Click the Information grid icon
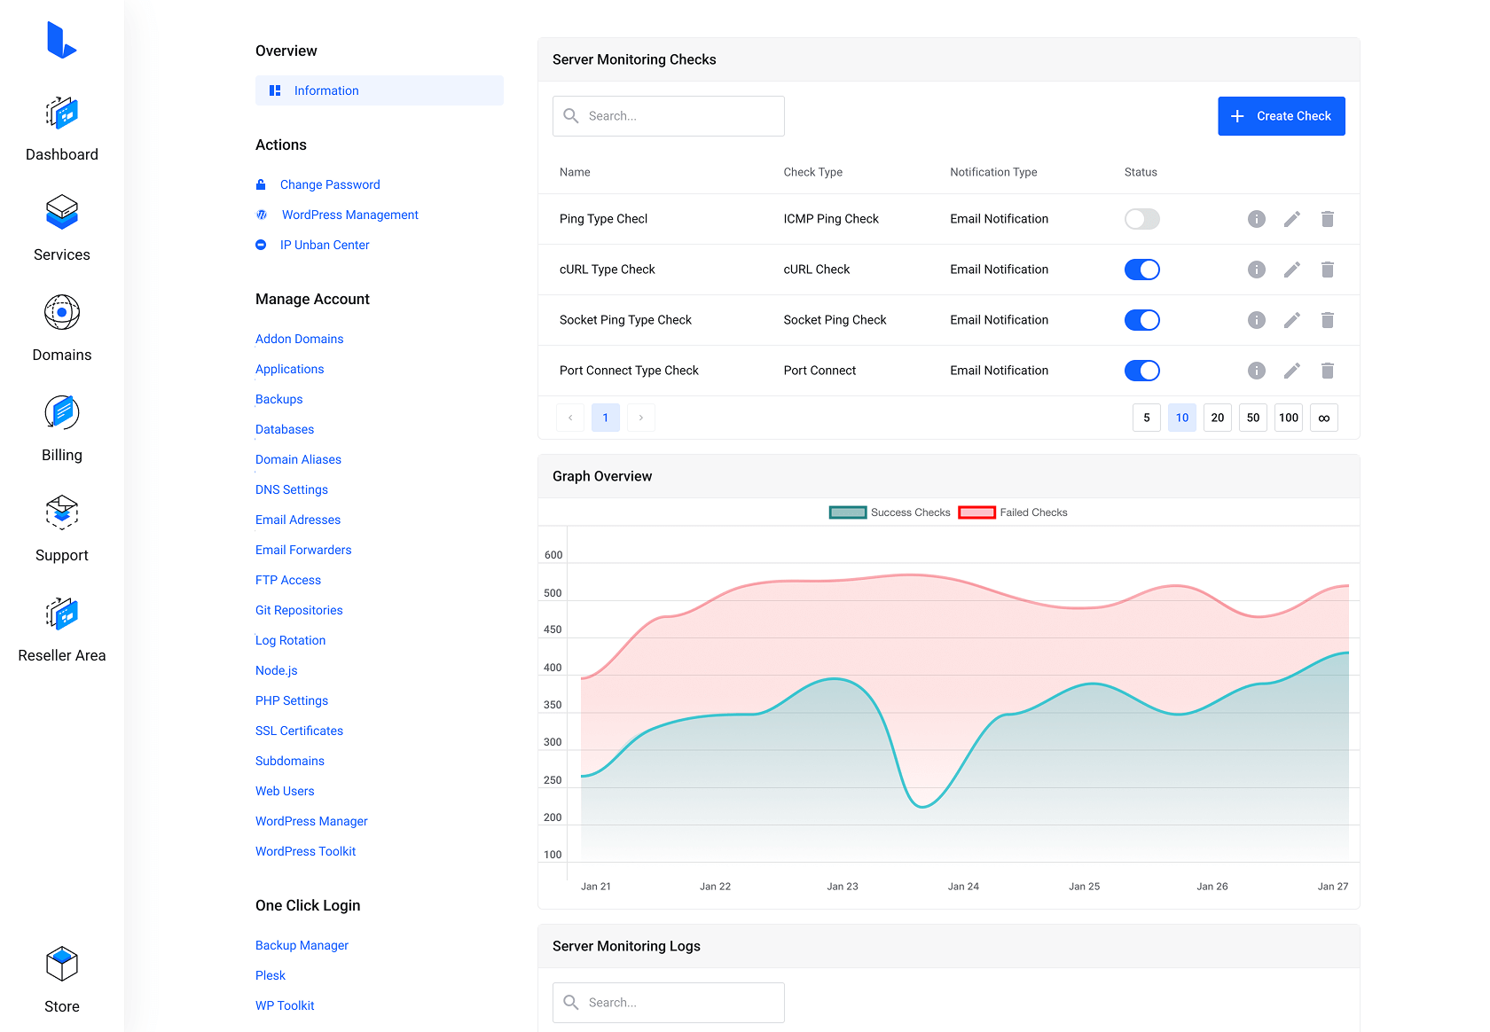 pos(275,90)
